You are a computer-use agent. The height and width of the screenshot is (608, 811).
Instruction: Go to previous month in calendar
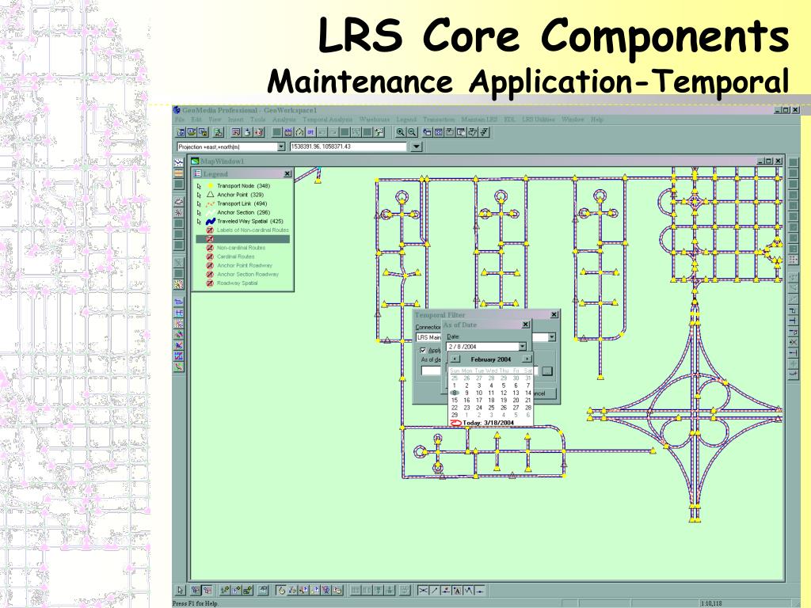pos(455,359)
